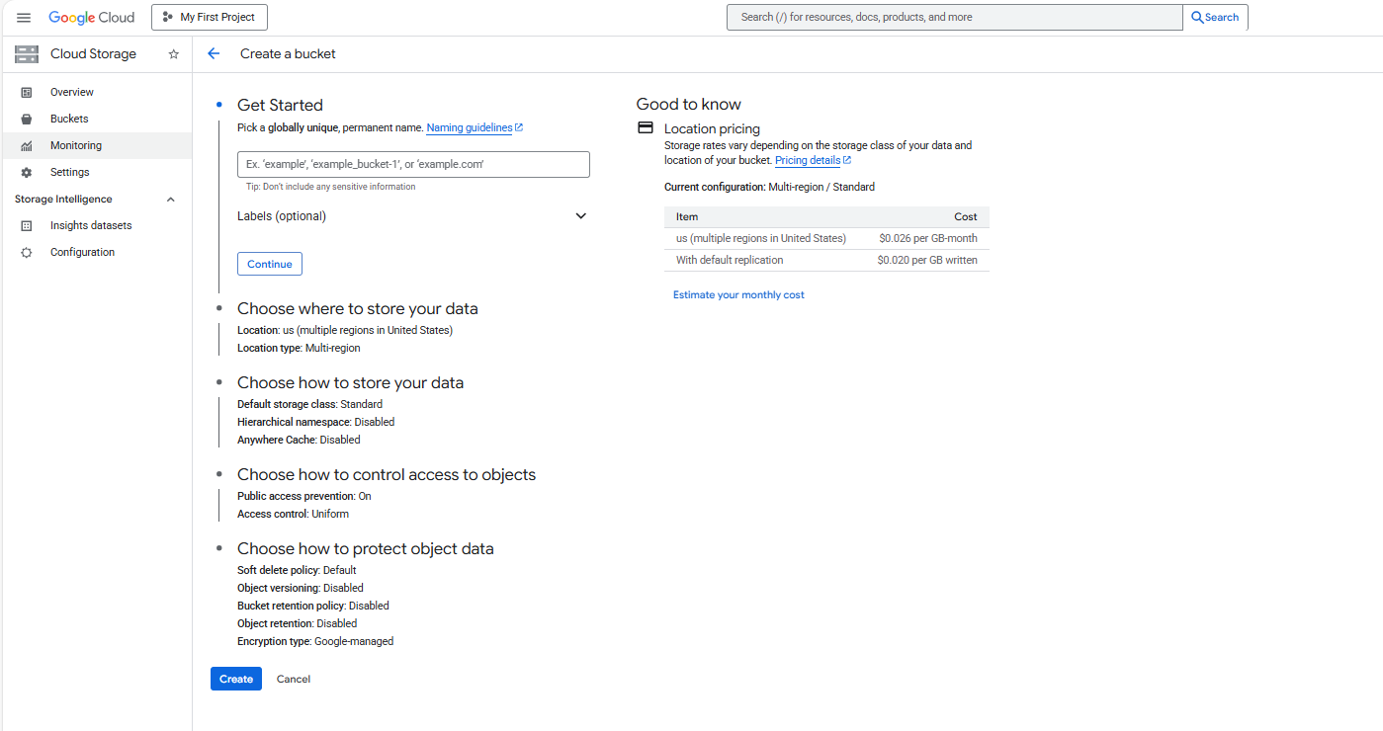Click the back arrow to leave bucket creation
Image resolution: width=1383 pixels, height=731 pixels.
point(214,53)
